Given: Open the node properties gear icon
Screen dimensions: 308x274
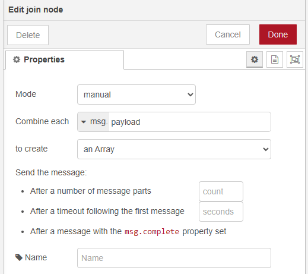Looking at the screenshot, I should (x=255, y=59).
